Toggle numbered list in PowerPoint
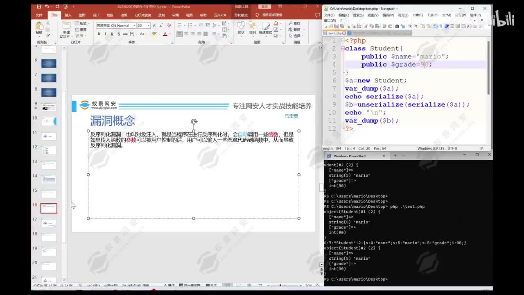 tap(191, 25)
